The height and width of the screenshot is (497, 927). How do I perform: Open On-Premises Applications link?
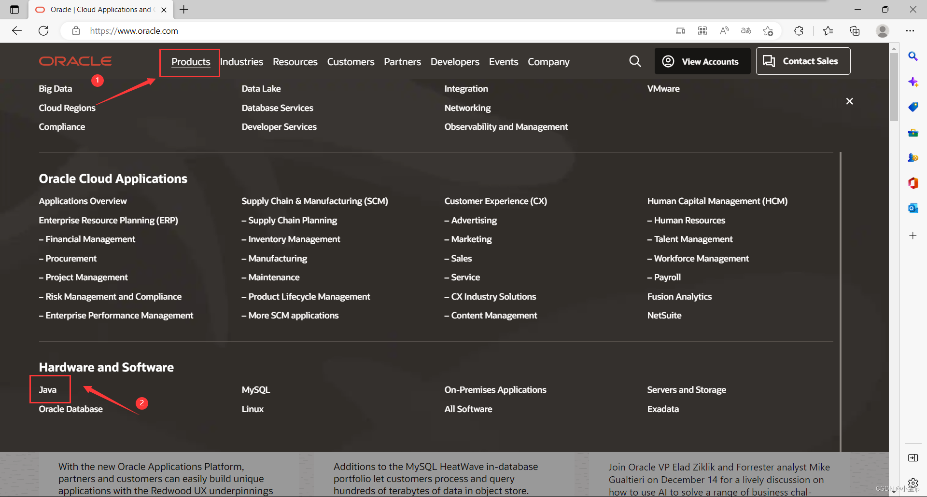495,389
